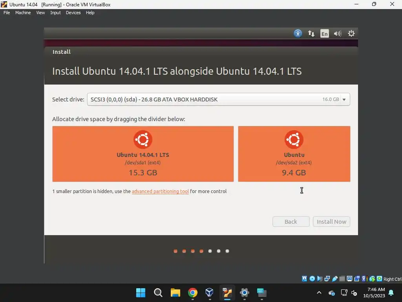This screenshot has width=402, height=302.
Task: Open the Devices menu
Action: [73, 13]
